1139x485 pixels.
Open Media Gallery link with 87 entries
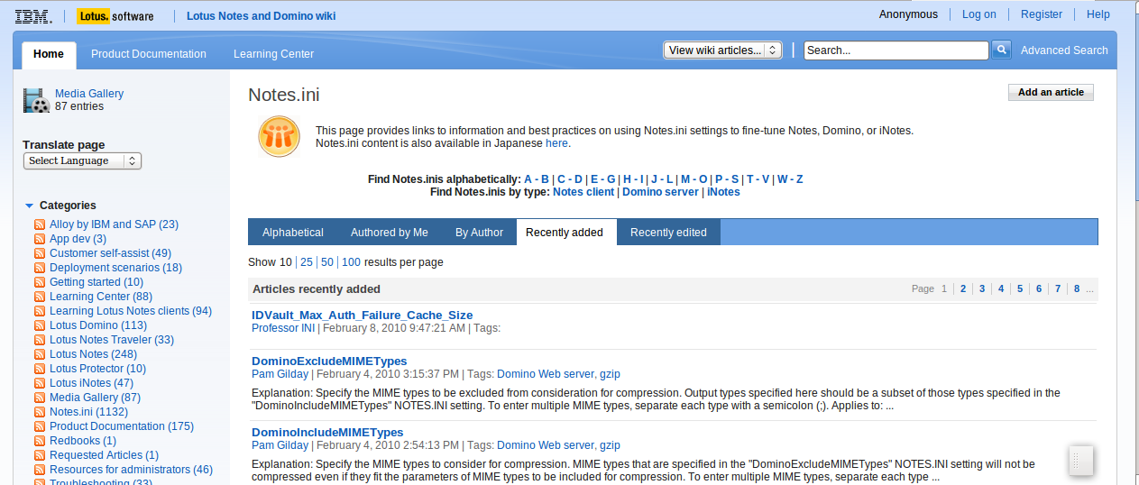[x=89, y=94]
